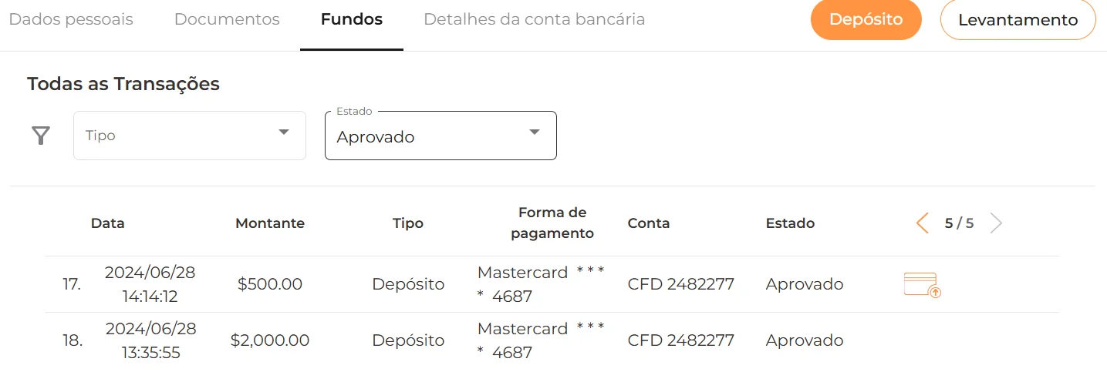Screen dimensions: 1107x382
Task: Click the Estado column header
Action: [790, 223]
